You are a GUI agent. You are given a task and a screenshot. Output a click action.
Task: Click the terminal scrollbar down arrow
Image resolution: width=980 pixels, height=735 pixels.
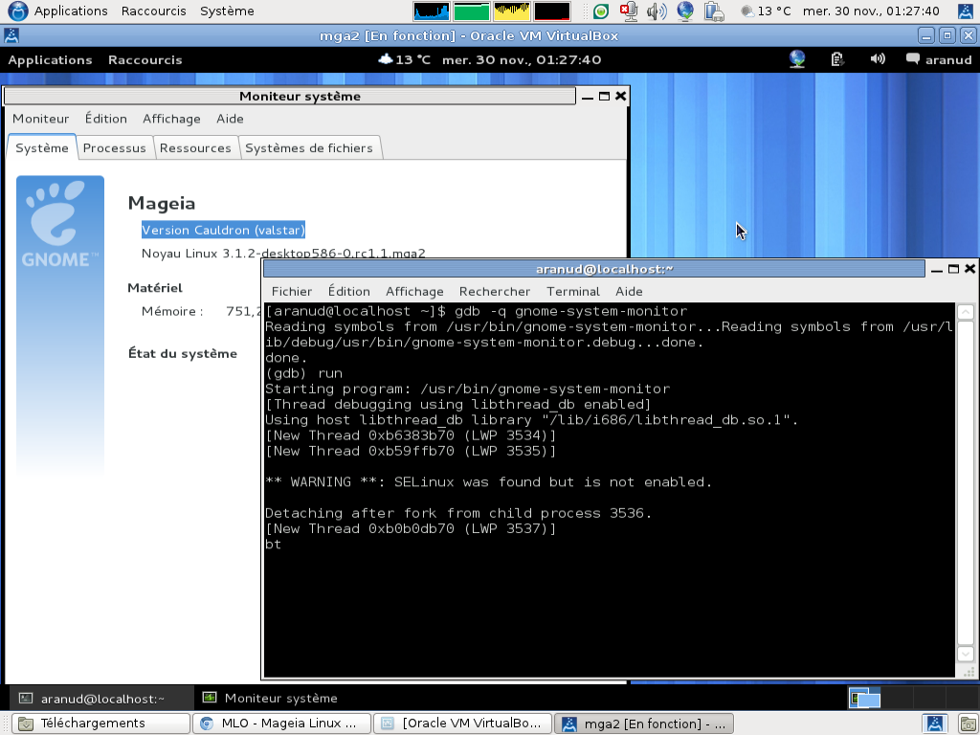click(966, 654)
